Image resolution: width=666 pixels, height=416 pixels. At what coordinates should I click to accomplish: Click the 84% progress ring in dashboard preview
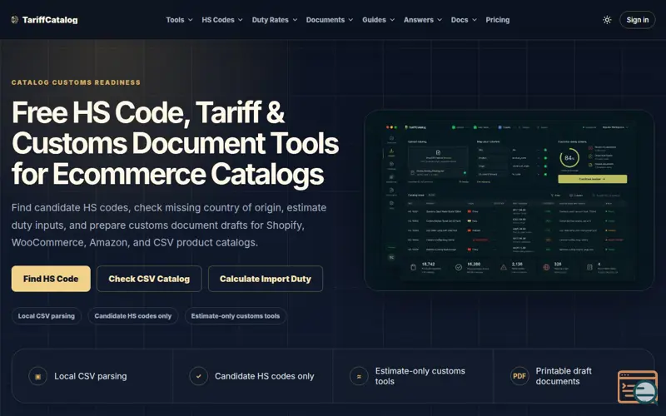tap(569, 158)
